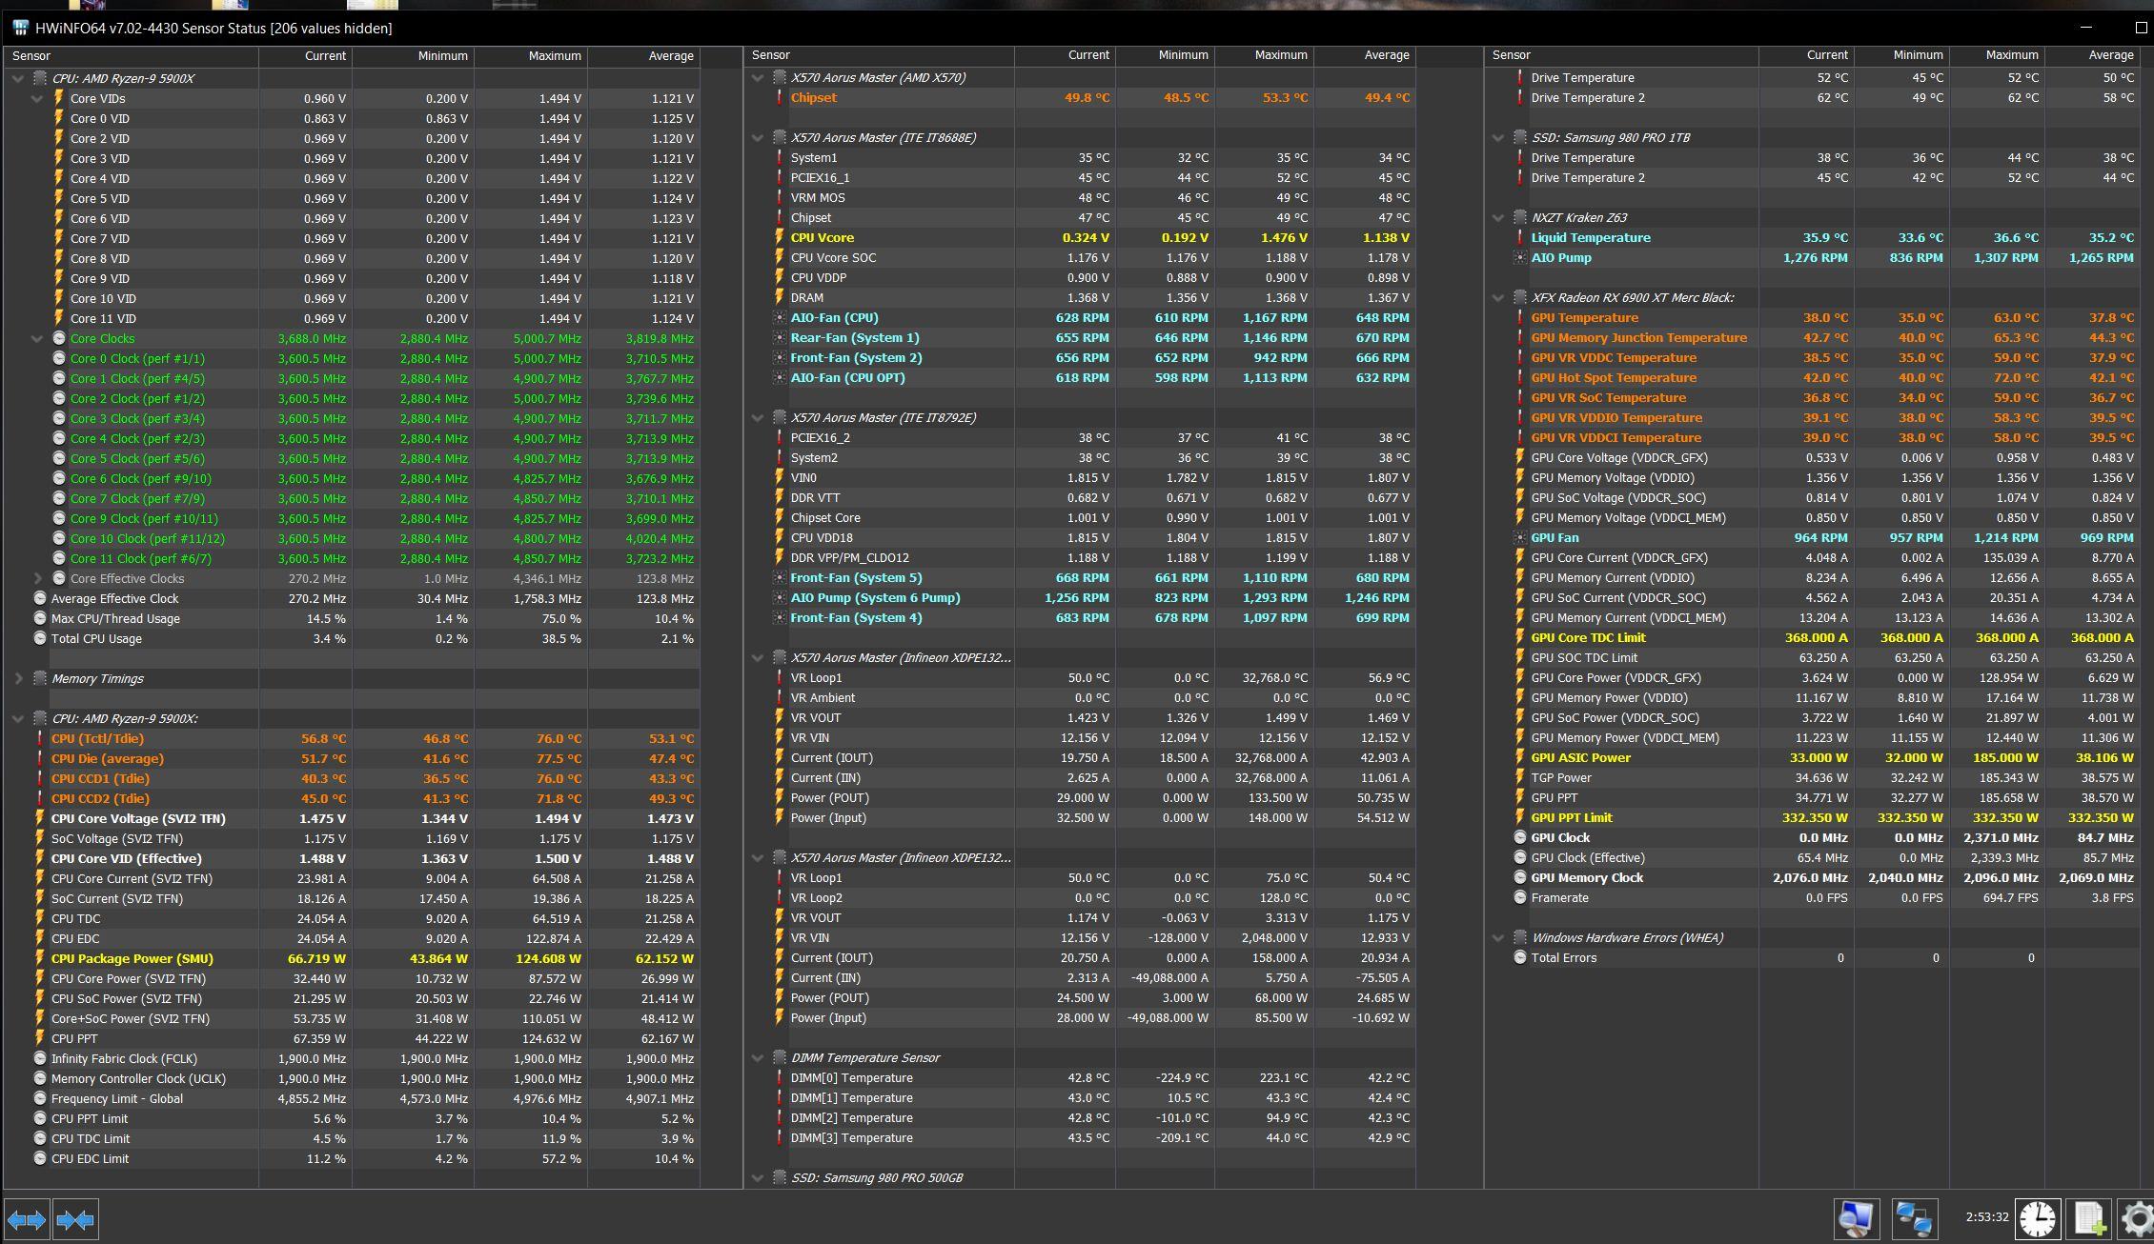The image size is (2154, 1244).
Task: Select the CPU EDC Limit row
Action: tap(353, 1158)
